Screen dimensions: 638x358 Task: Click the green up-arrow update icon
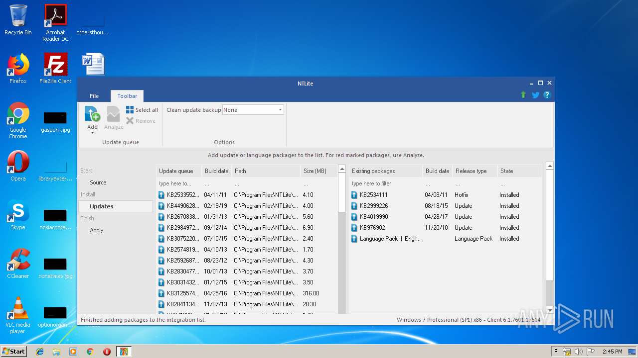point(523,94)
